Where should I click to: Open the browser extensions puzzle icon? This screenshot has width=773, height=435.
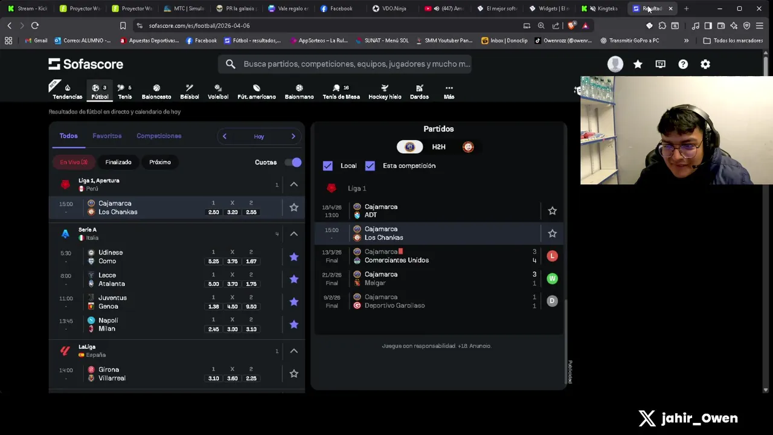click(662, 25)
